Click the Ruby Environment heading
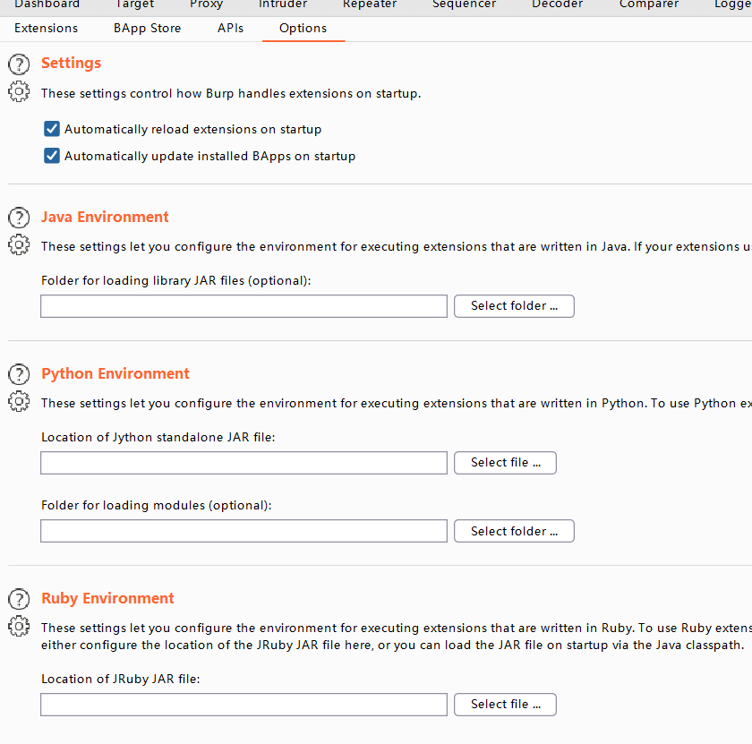This screenshot has width=752, height=744. click(x=107, y=598)
